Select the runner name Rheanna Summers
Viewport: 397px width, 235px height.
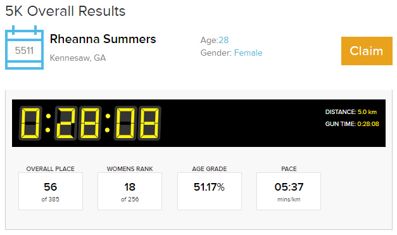click(103, 39)
